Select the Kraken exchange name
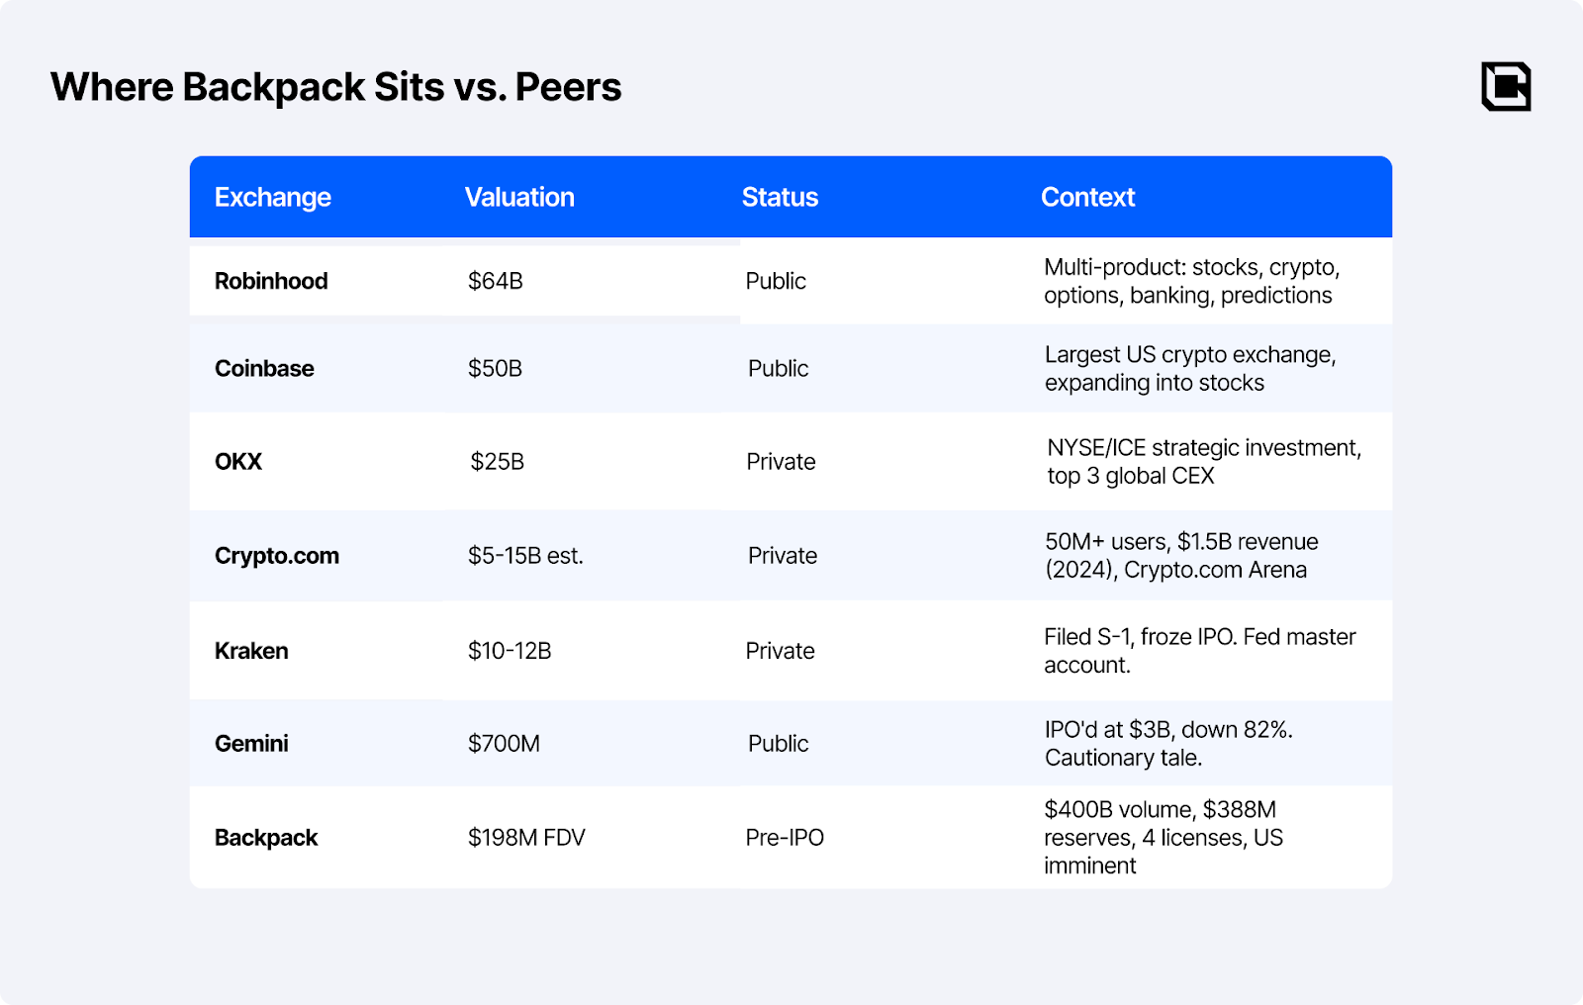 coord(251,651)
